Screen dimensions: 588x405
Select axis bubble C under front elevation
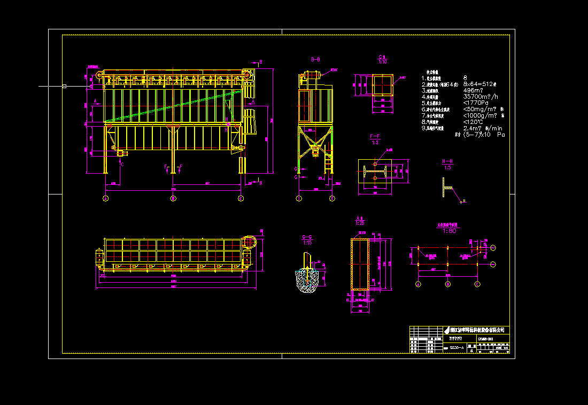[x=241, y=198]
